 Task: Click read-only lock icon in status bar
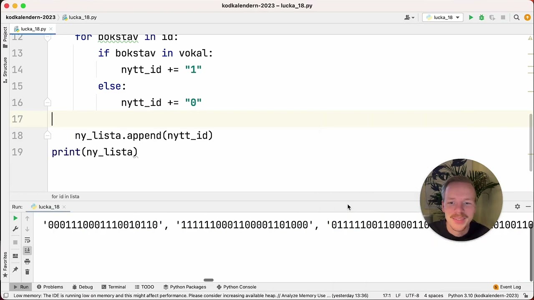(526, 295)
